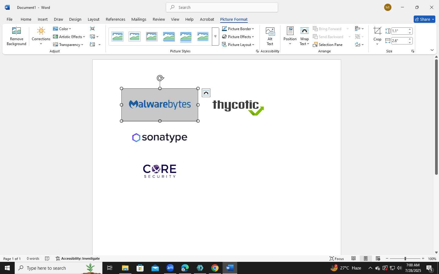Open the Align Objects dropdown
The width and height of the screenshot is (439, 274).
[x=359, y=29]
